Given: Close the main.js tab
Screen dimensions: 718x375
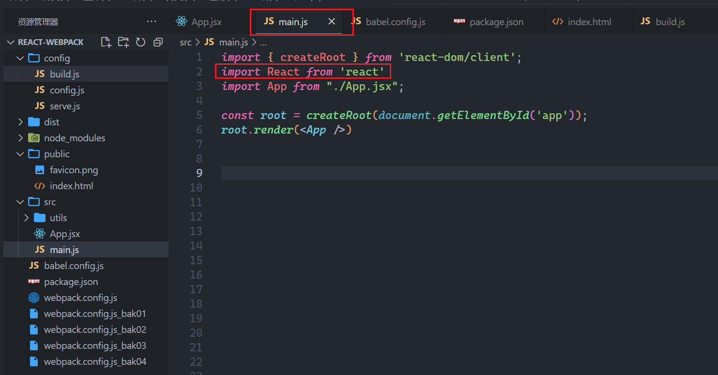Looking at the screenshot, I should 332,22.
